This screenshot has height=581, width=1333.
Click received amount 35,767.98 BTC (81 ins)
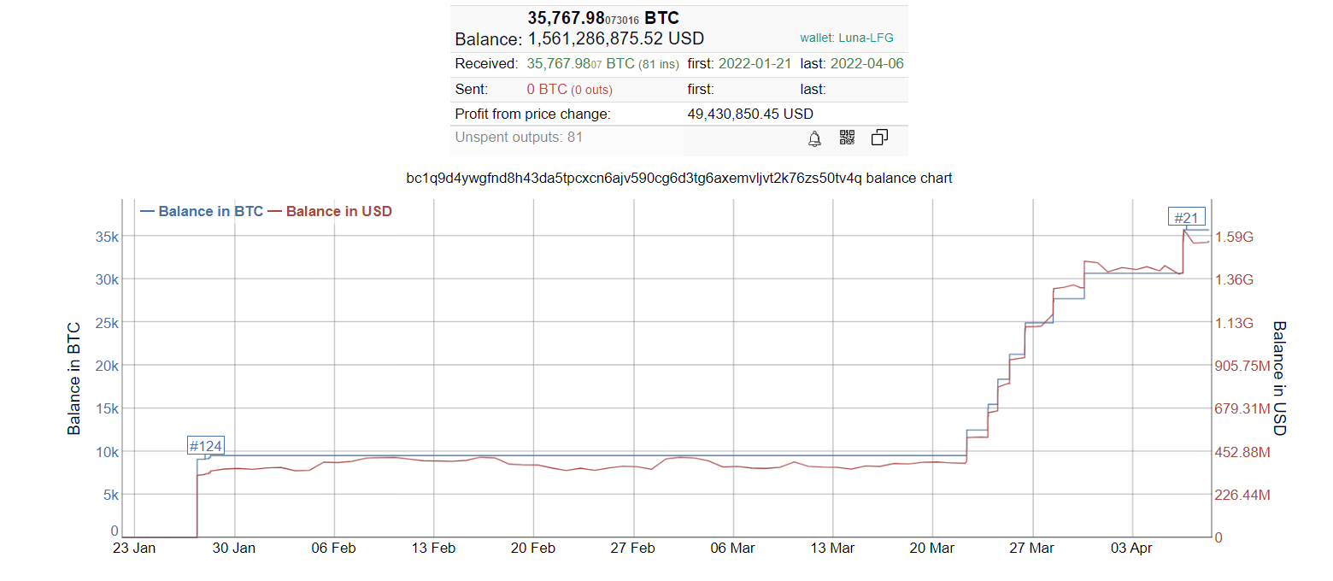(602, 64)
